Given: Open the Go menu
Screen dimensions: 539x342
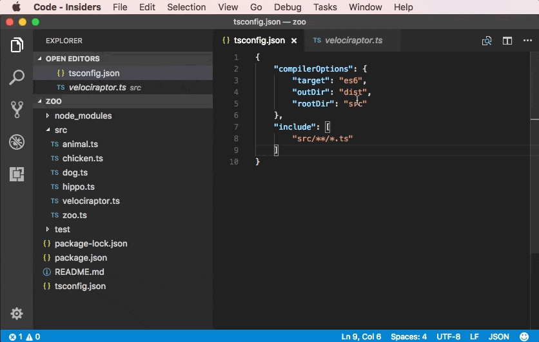Looking at the screenshot, I should point(256,7).
